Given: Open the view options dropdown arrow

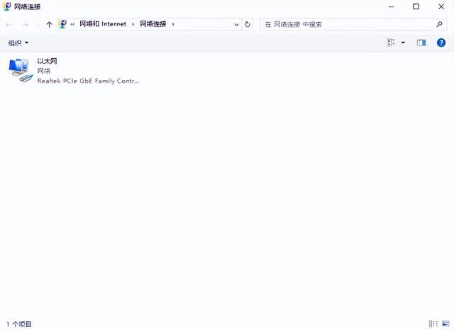Looking at the screenshot, I should coord(403,43).
